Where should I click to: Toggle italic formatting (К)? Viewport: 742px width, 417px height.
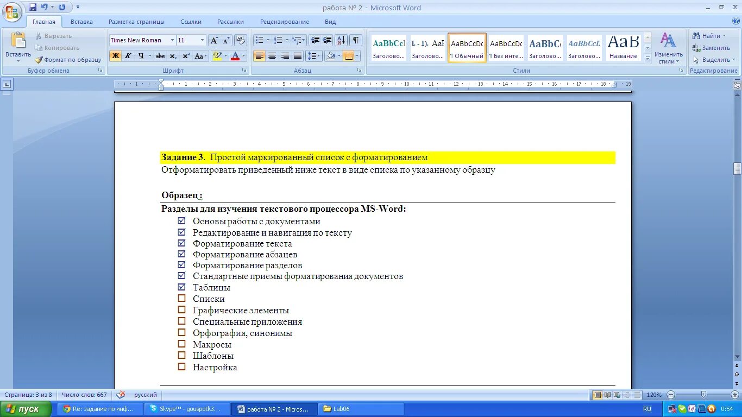[x=128, y=56]
